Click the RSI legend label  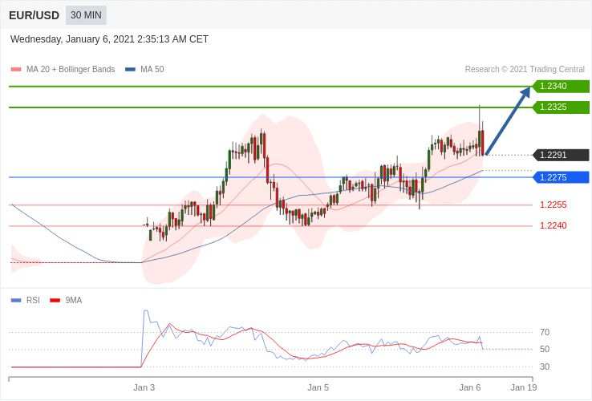(33, 301)
